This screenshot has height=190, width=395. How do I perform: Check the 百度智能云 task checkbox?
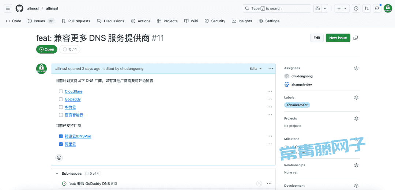point(61,115)
